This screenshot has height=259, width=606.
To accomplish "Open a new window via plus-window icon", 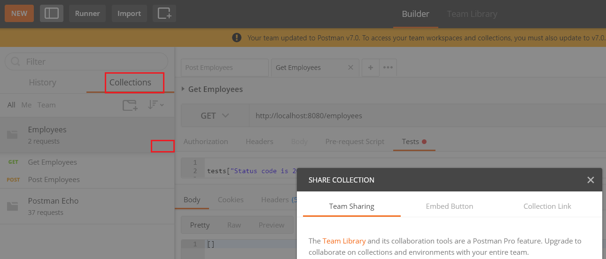I will click(164, 14).
